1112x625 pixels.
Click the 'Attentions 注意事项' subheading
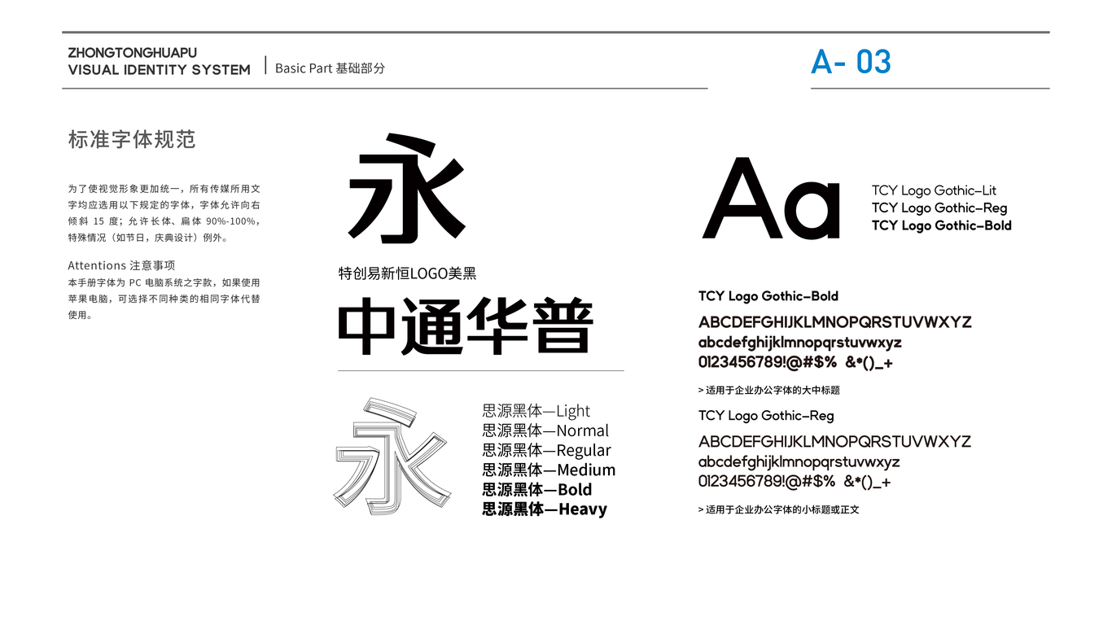[x=121, y=265]
